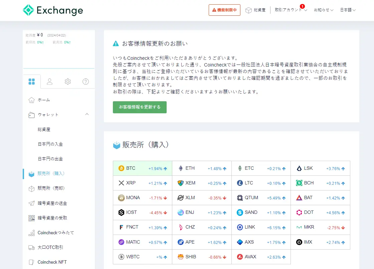This screenshot has height=269, width=374.
Task: Click the IOST coin icon
Action: (121, 213)
